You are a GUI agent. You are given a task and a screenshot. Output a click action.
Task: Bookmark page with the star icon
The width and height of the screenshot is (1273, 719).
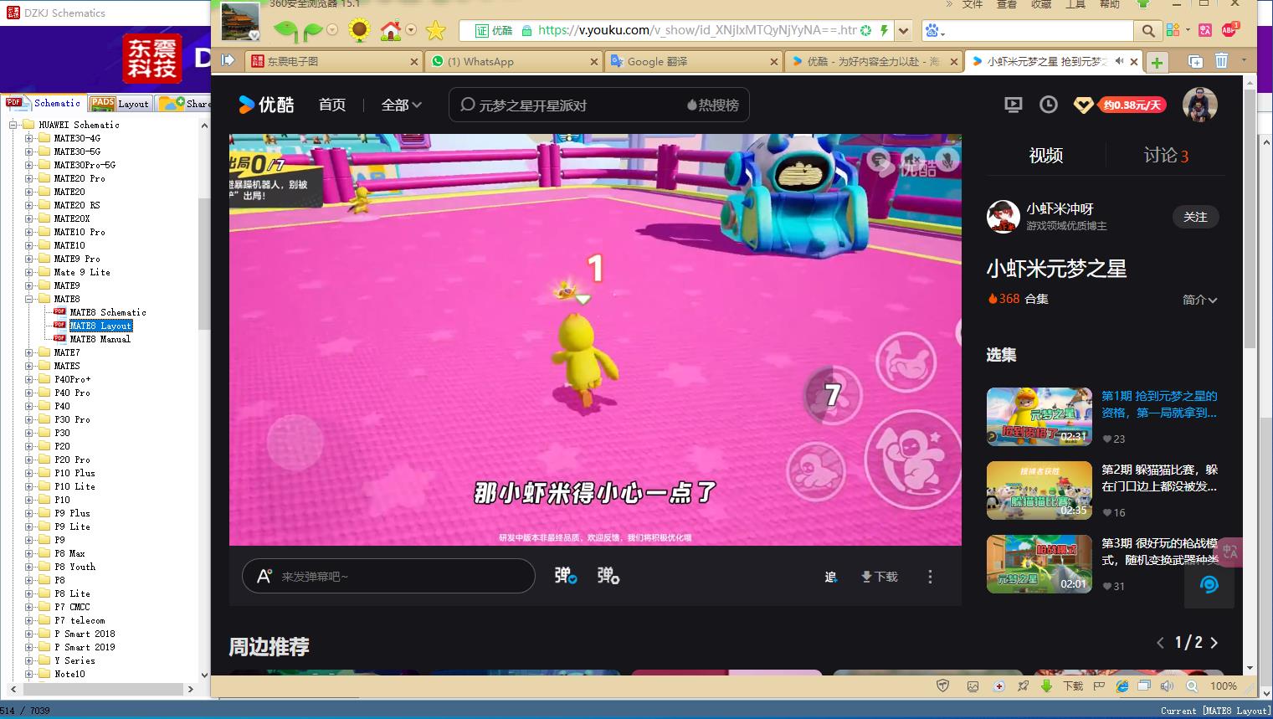(435, 31)
